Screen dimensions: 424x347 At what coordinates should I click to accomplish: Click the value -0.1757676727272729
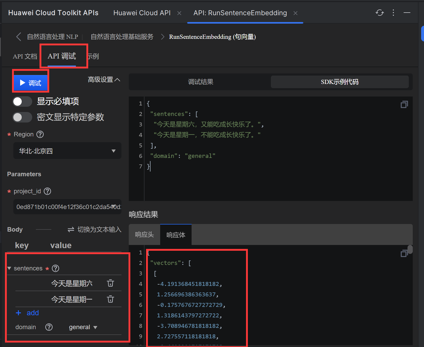190,305
